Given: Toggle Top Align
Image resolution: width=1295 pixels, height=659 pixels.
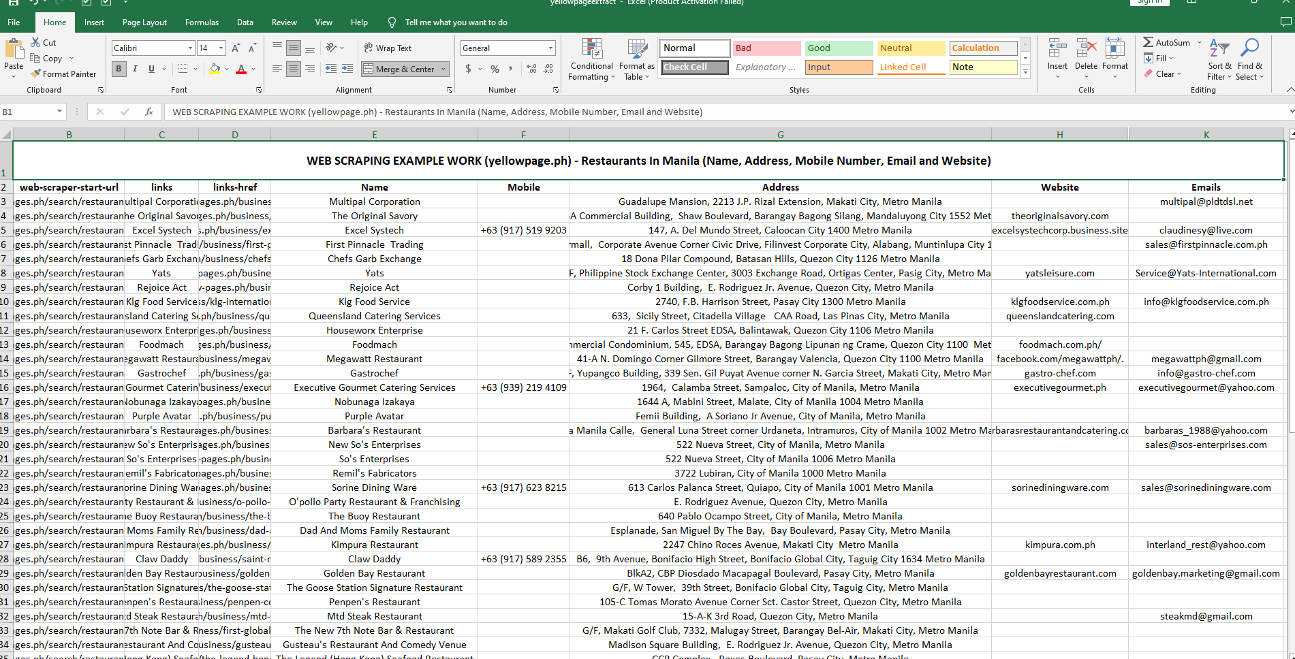Looking at the screenshot, I should [277, 48].
